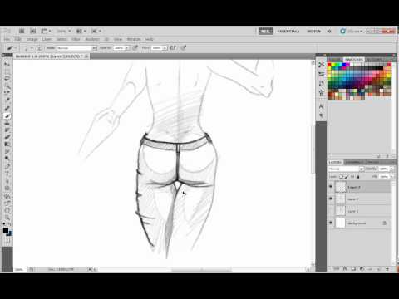
Task: Create new fill or adjustment layer
Action: 362,268
